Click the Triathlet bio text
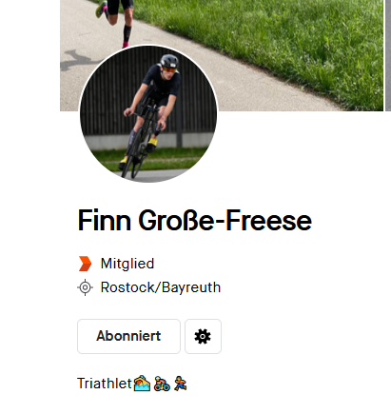This screenshot has width=391, height=414. click(105, 384)
